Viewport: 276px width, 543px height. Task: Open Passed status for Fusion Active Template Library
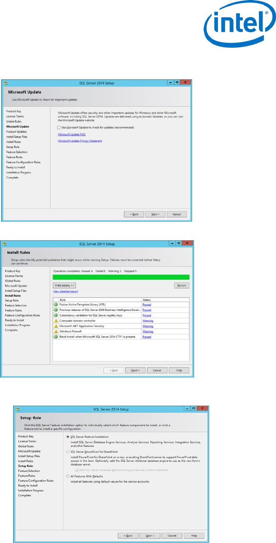[147, 304]
